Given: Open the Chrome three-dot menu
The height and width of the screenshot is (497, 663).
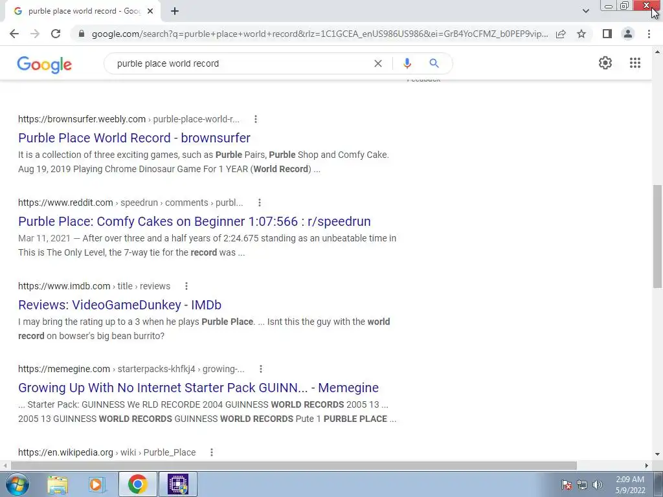Looking at the screenshot, I should point(649,34).
